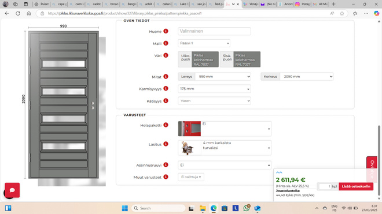Open File Explorer from taskbar
382x214 pixels.
tap(203, 208)
